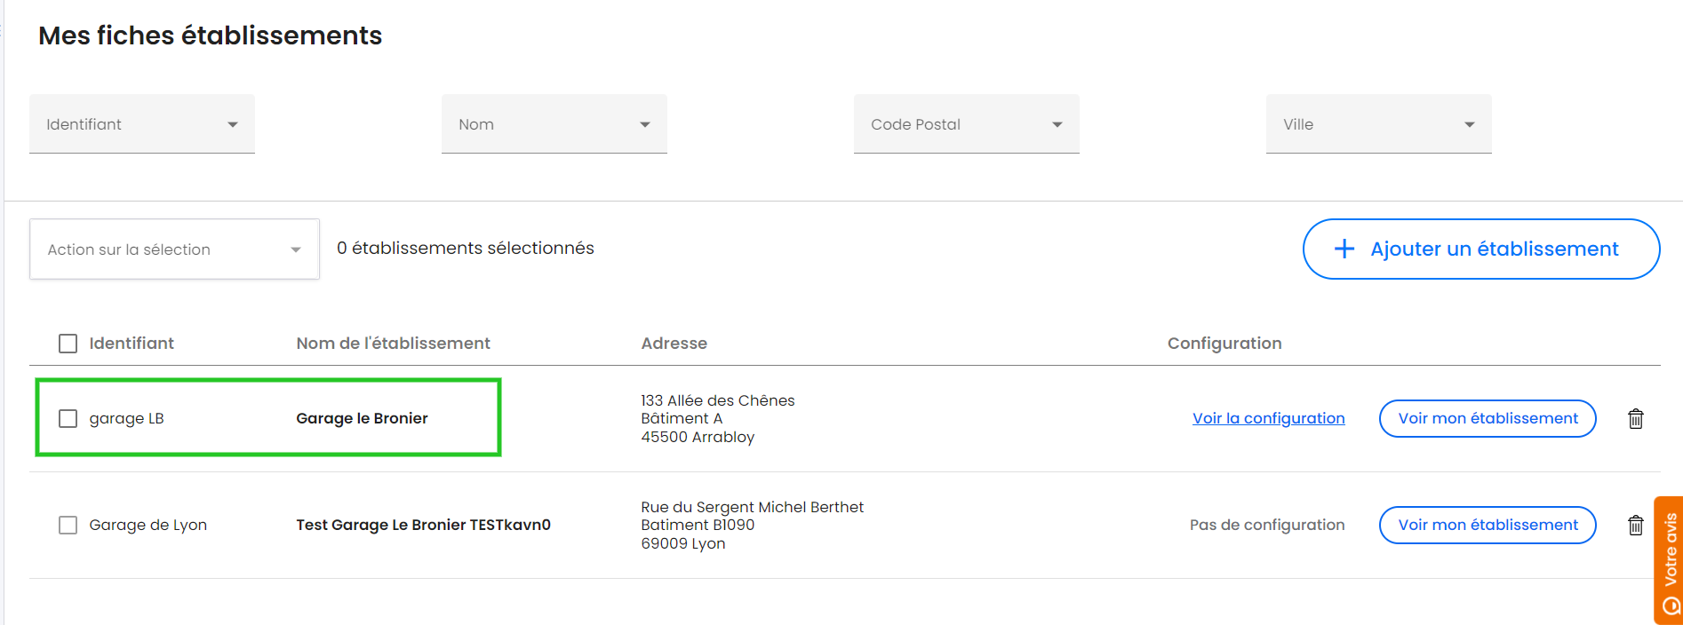Check the Garage de Lyon row checkbox

point(68,525)
